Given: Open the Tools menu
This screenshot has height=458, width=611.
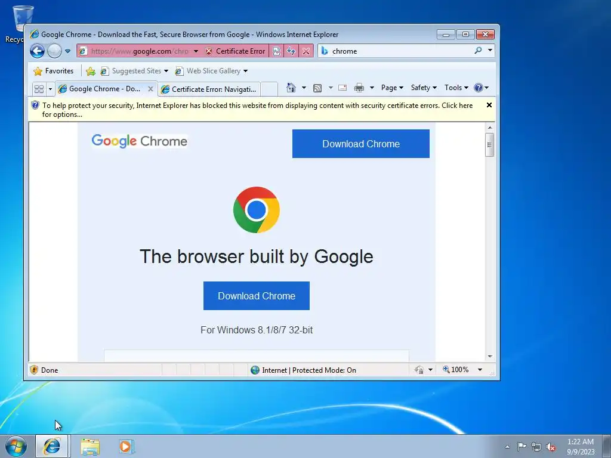Looking at the screenshot, I should tap(456, 88).
